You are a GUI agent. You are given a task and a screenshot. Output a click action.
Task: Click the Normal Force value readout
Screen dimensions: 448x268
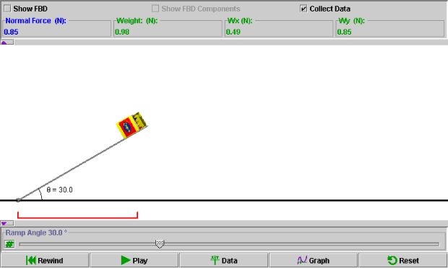pyautogui.click(x=11, y=32)
